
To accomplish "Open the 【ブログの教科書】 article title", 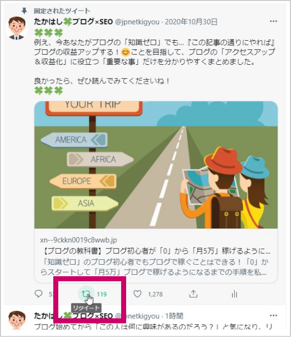I will [x=155, y=251].
